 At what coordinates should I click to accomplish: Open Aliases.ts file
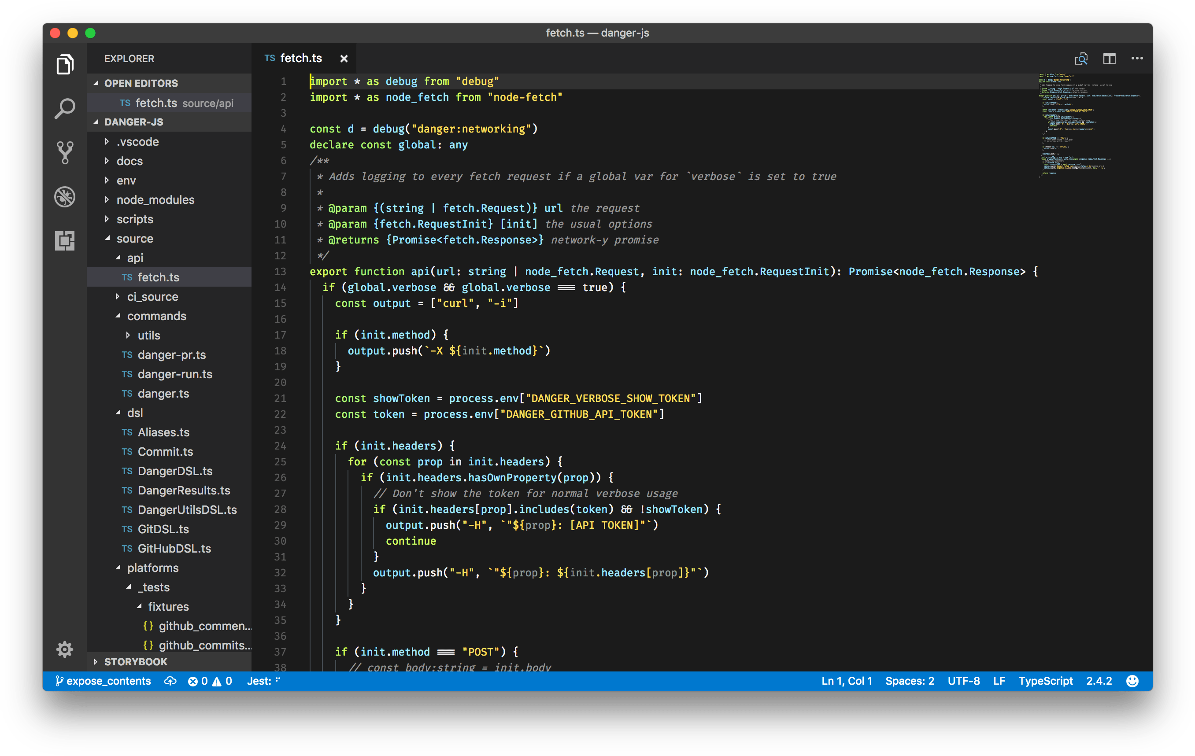[169, 431]
